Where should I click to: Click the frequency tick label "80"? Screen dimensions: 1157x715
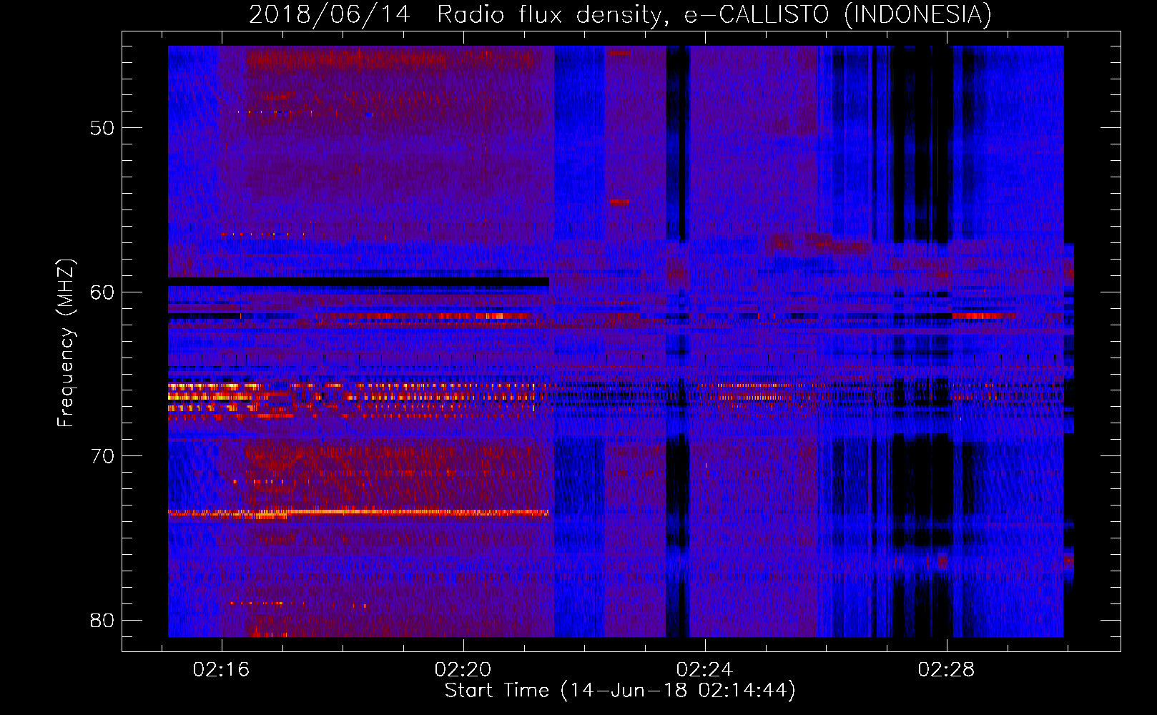point(103,620)
